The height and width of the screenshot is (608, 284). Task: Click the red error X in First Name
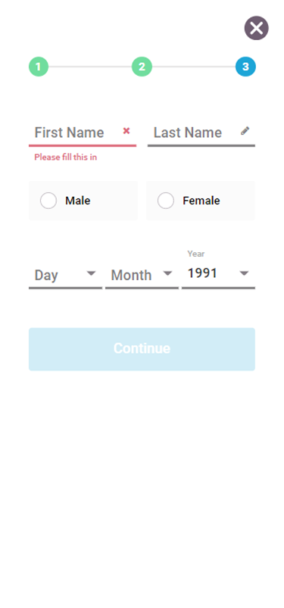pyautogui.click(x=126, y=131)
